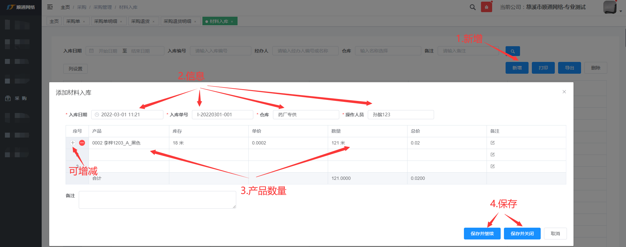626x247 pixels.
Task: Click the blue search magnifier button
Action: [x=512, y=51]
